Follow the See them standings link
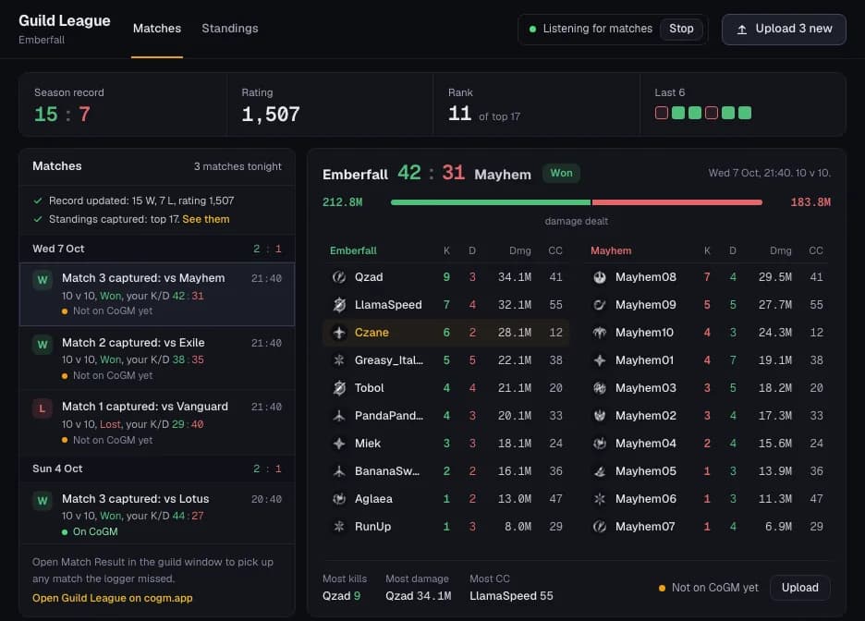Screen dimensions: 865x621 206,219
